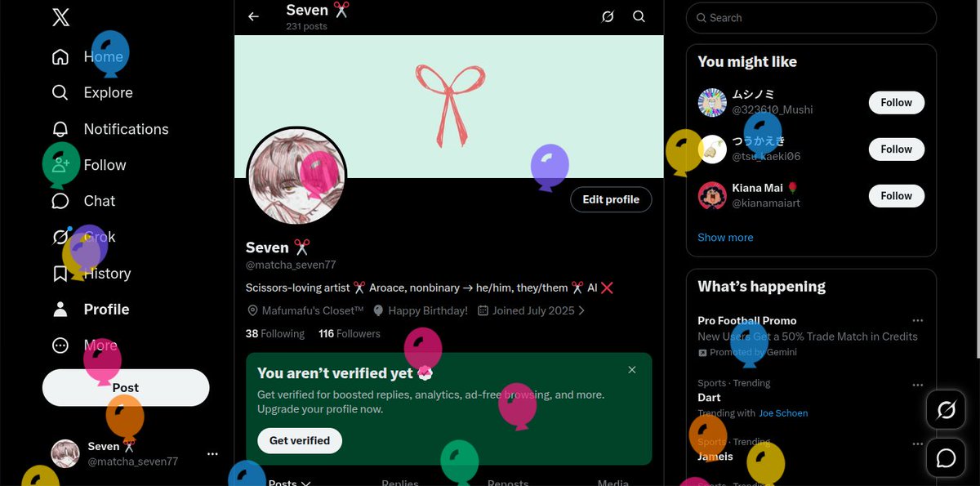Open the 116 Followers list
The width and height of the screenshot is (980, 486).
pos(350,333)
